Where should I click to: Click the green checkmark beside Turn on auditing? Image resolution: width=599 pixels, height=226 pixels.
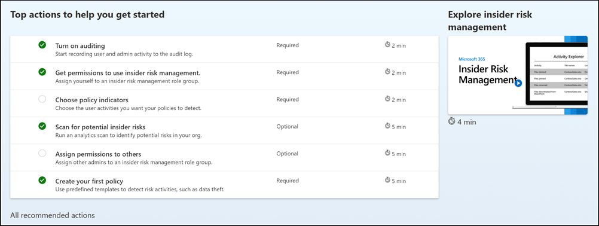click(42, 45)
